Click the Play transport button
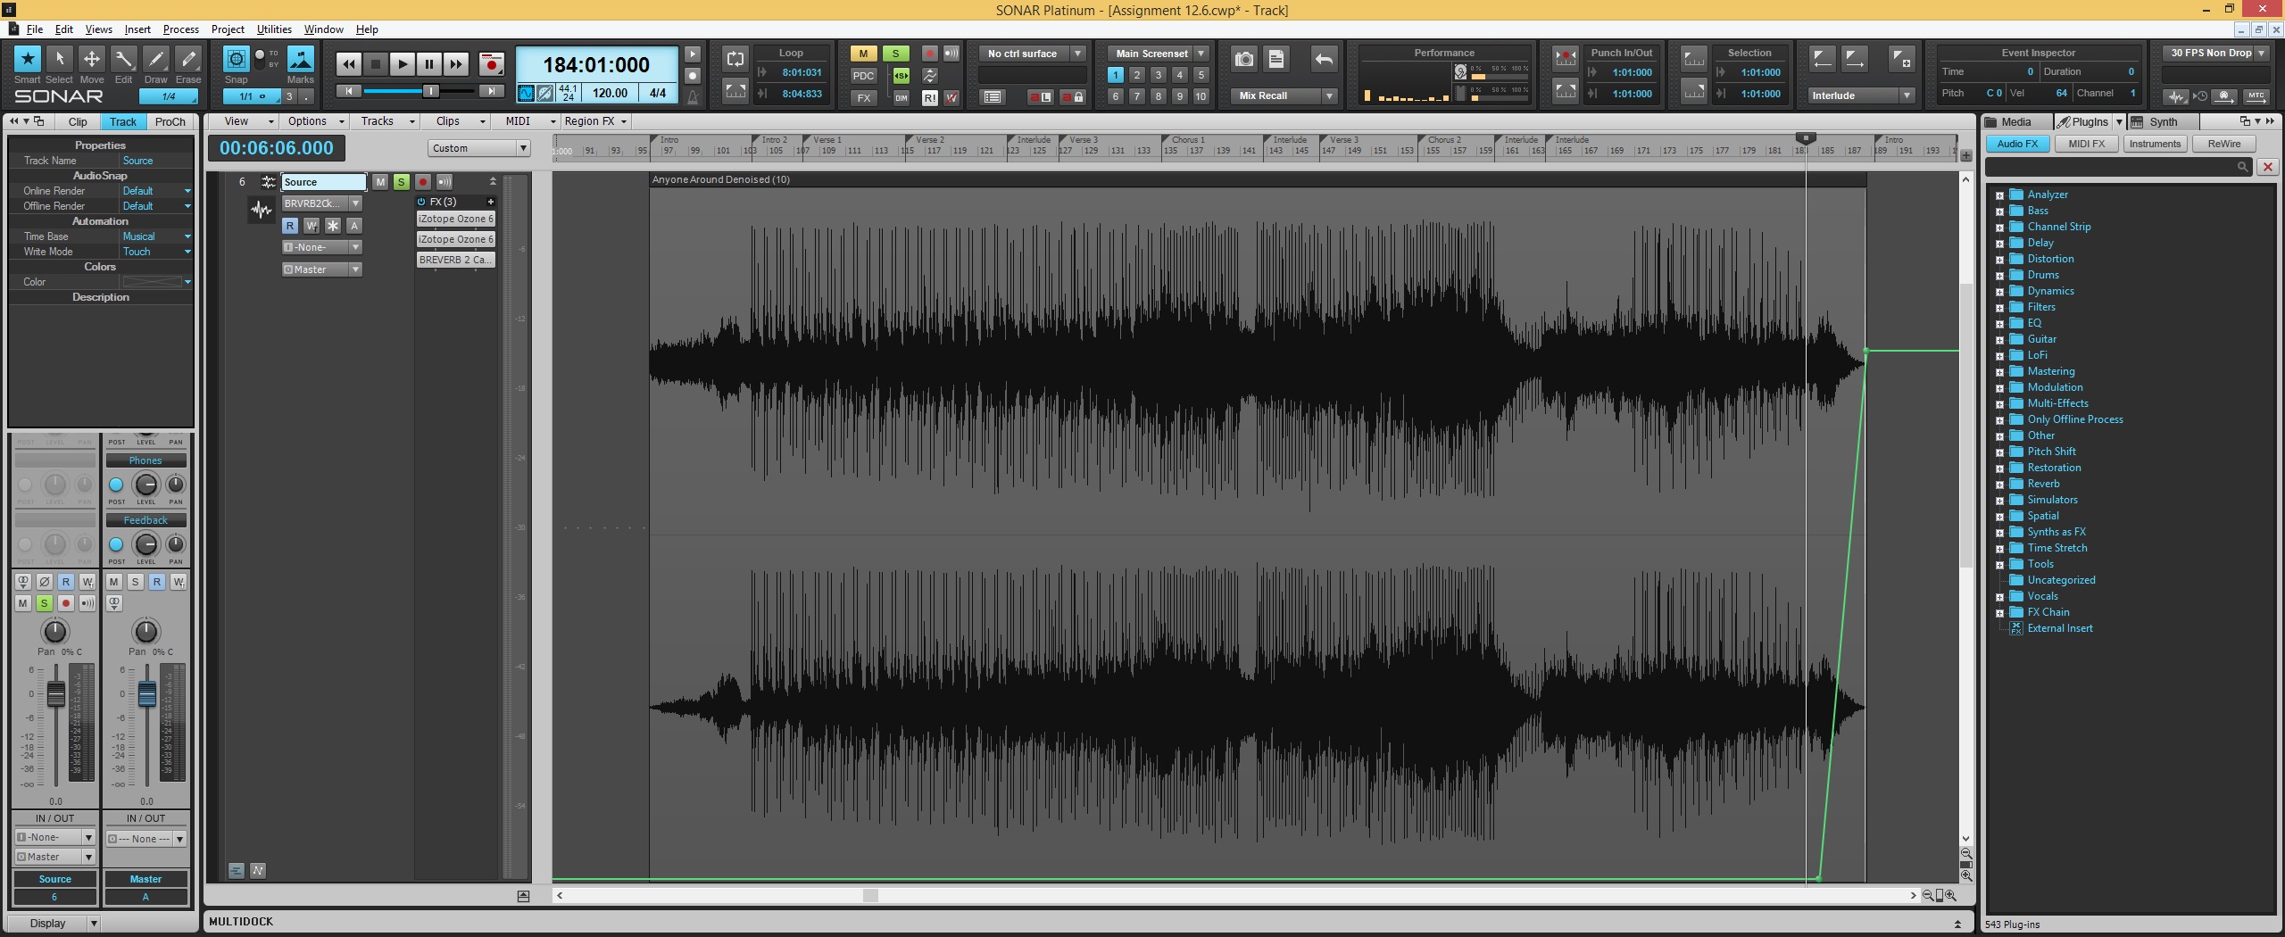Image resolution: width=2285 pixels, height=937 pixels. point(403,64)
